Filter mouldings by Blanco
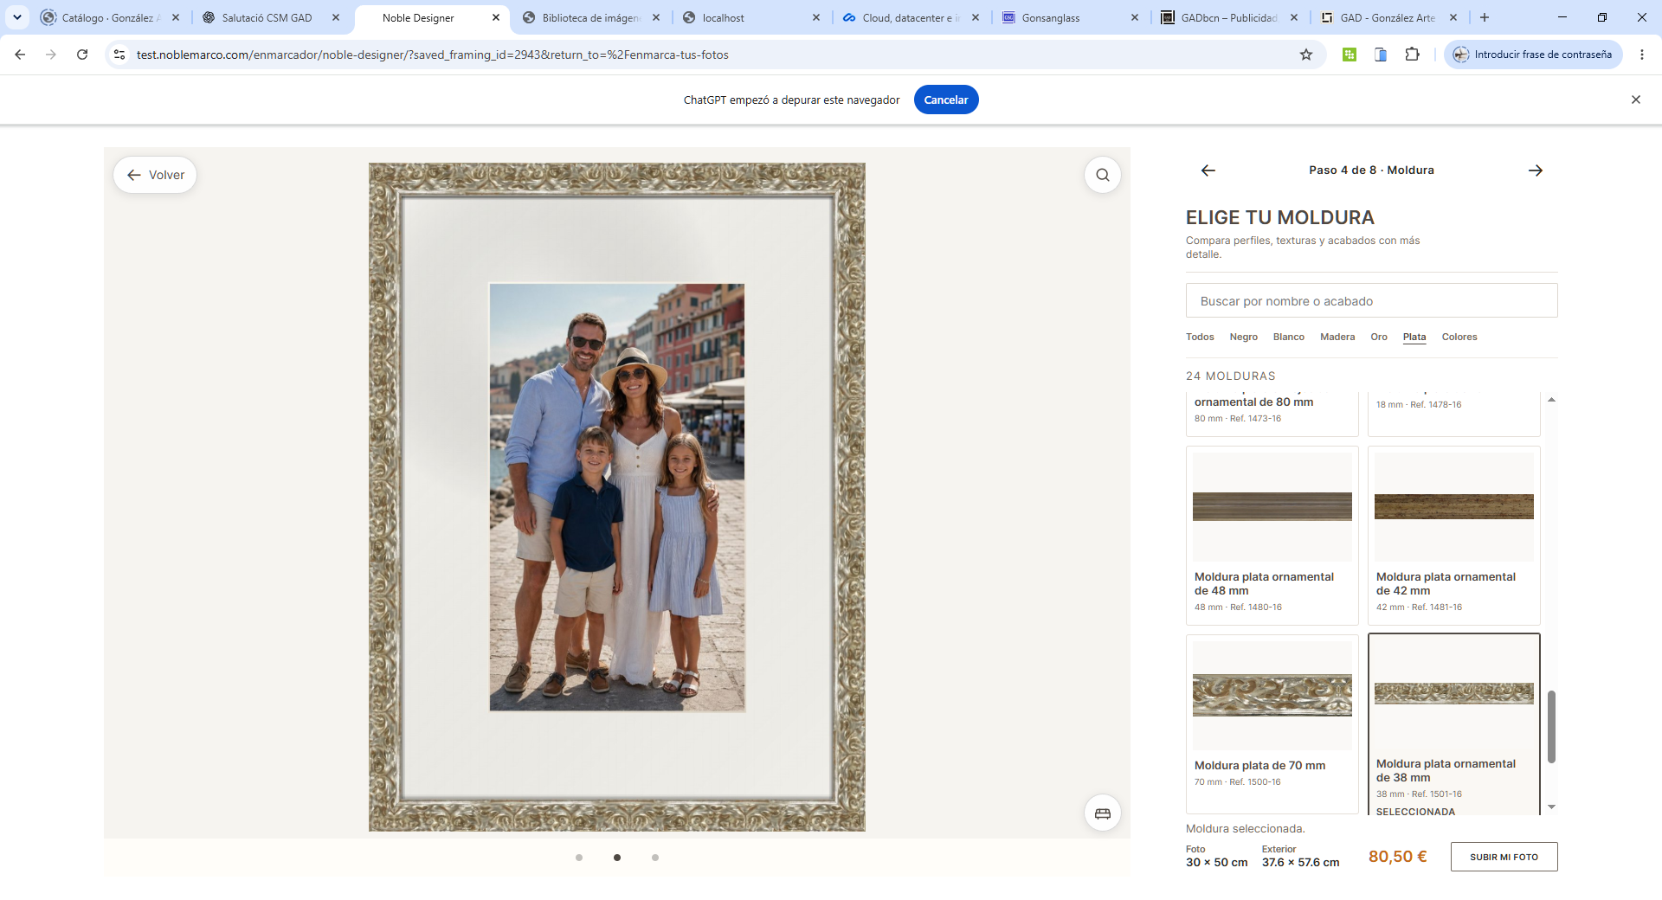Viewport: 1662px width, 900px height. coord(1288,337)
